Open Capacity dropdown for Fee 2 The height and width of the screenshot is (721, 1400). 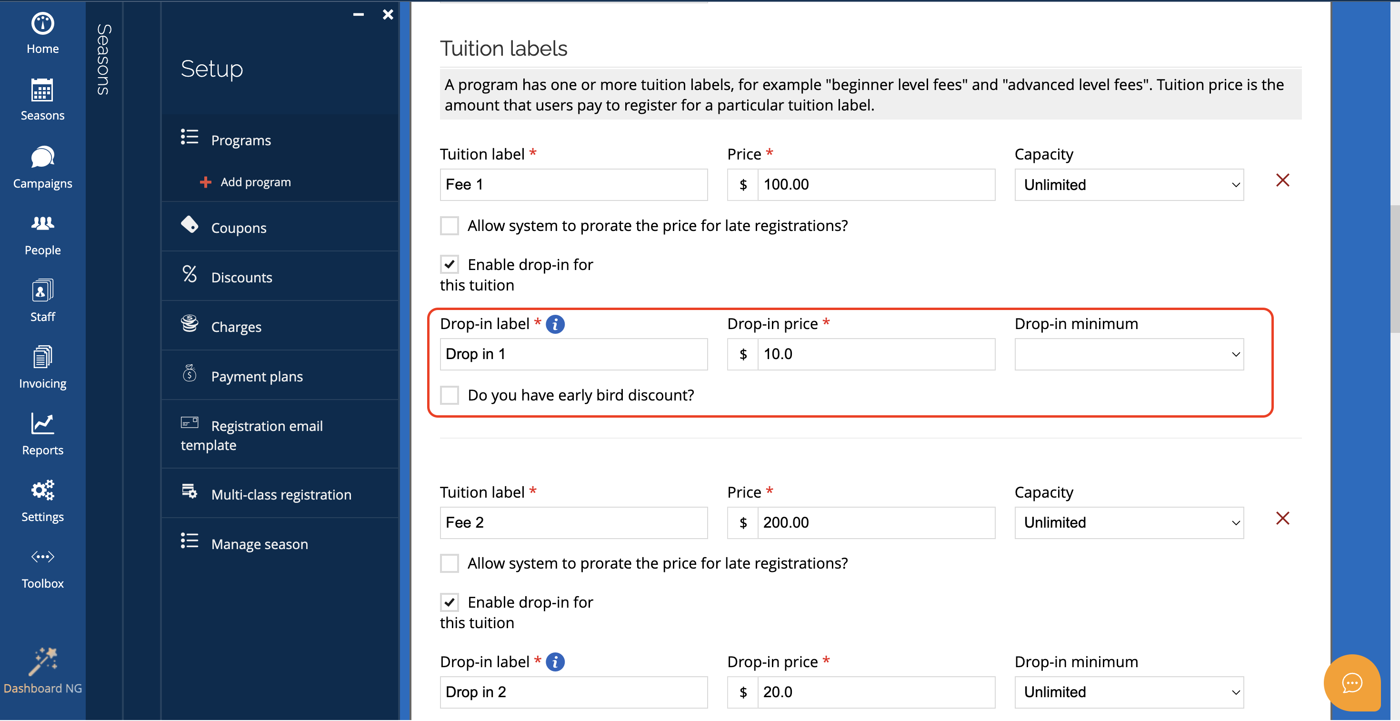coord(1129,523)
